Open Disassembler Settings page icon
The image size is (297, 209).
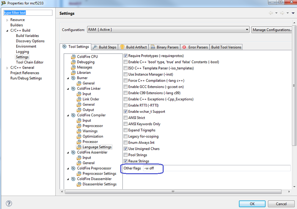79,184
